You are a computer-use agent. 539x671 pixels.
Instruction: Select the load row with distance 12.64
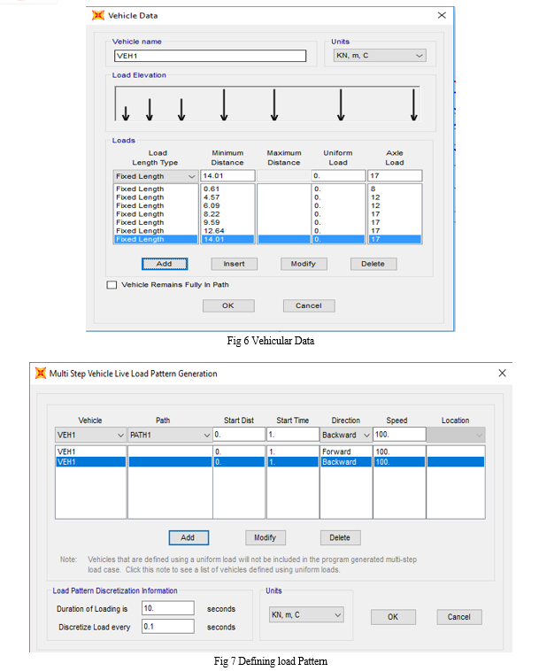[x=267, y=231]
